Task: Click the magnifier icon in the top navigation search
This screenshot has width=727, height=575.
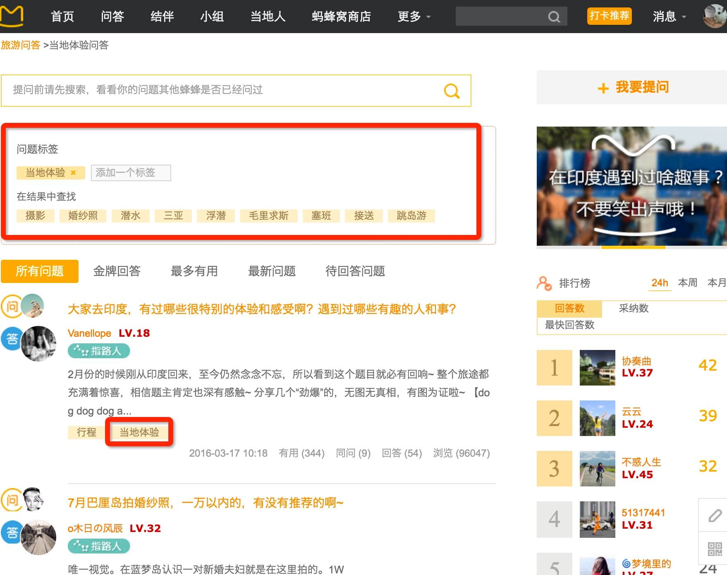Action: point(554,17)
